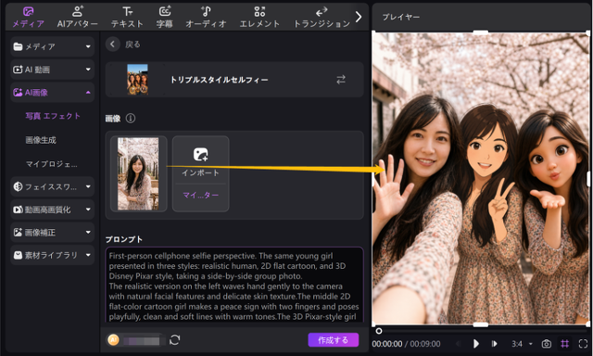The width and height of the screenshot is (593, 356).
Task: Click inside the プロンプト text field
Action: point(234,285)
